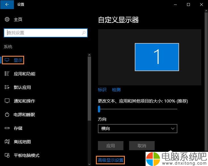
Task: Click the power icon beside 电源和睡眠
Action: [7, 114]
